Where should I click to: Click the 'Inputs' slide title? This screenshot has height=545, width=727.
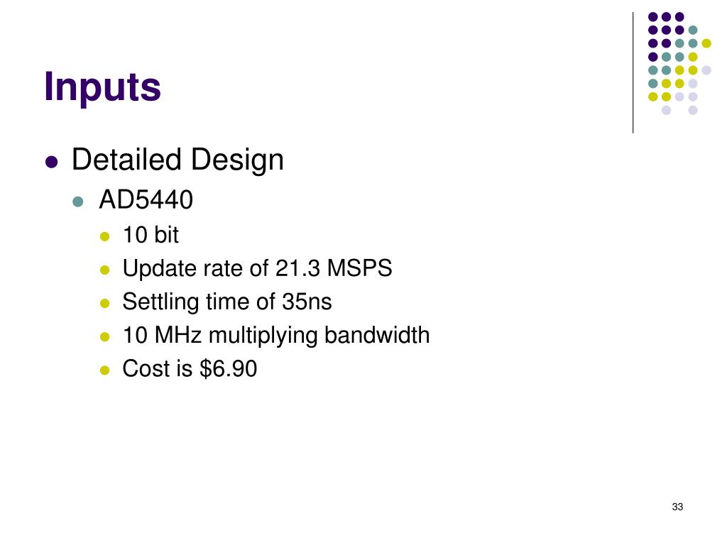point(102,87)
